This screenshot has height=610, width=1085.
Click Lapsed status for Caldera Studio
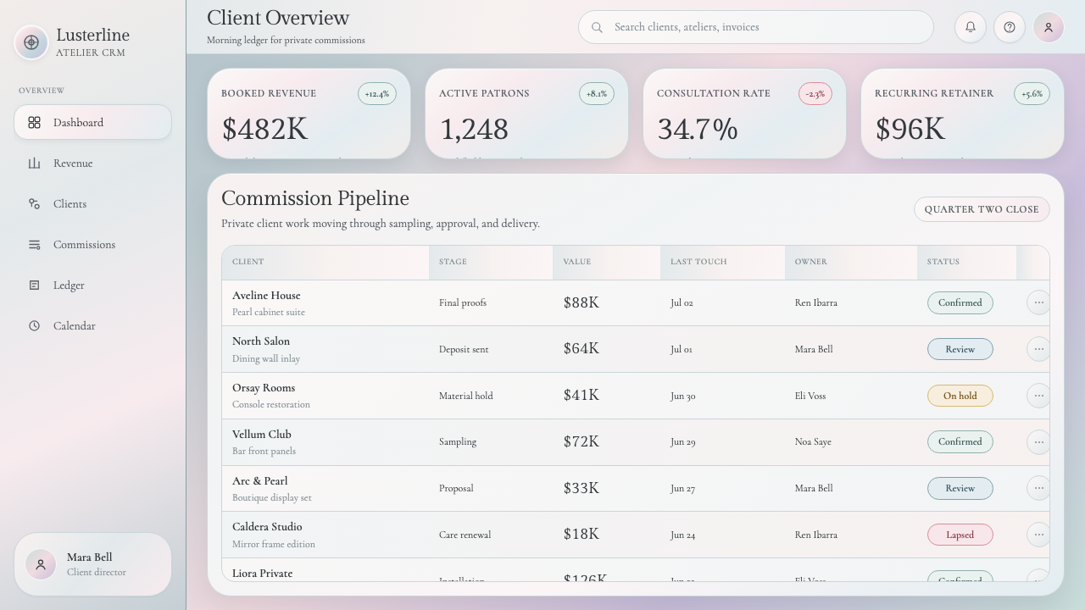pyautogui.click(x=960, y=535)
